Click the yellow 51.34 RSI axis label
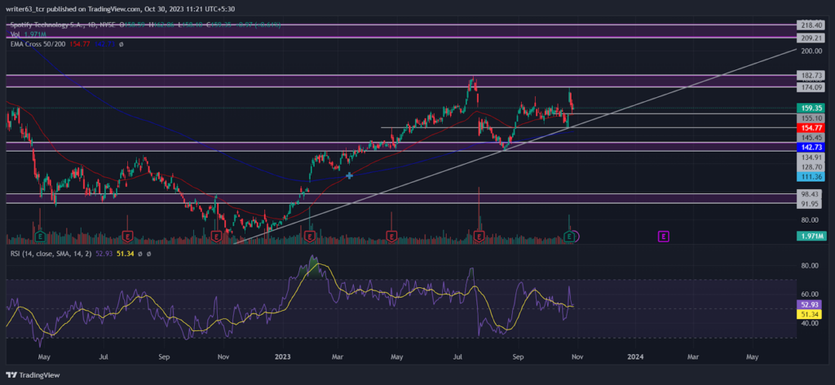Viewport: 835px width, 385px height. (811, 315)
